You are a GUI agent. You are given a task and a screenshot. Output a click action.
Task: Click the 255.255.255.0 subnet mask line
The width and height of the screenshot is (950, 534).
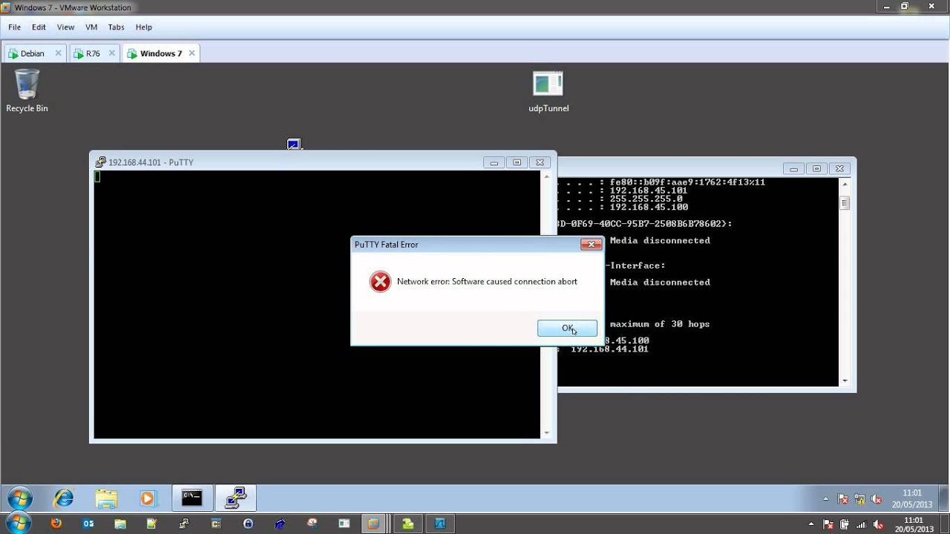point(646,199)
